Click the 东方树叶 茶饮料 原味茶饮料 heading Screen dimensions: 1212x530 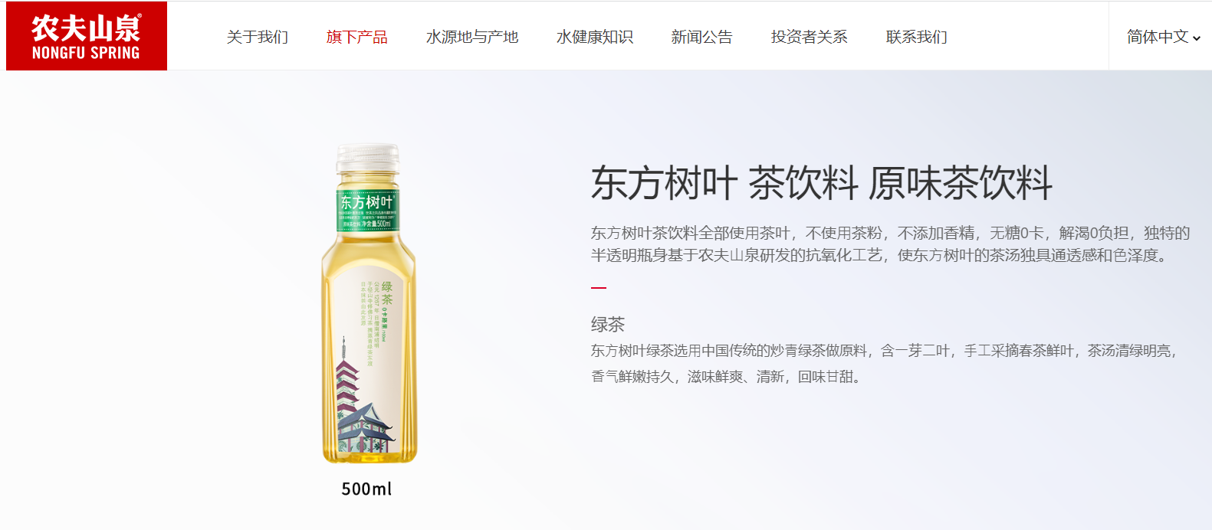(822, 183)
